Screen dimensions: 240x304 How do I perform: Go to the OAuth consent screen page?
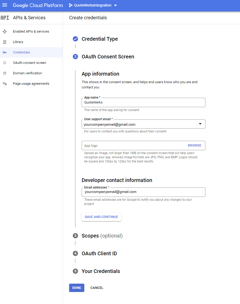coord(29,63)
